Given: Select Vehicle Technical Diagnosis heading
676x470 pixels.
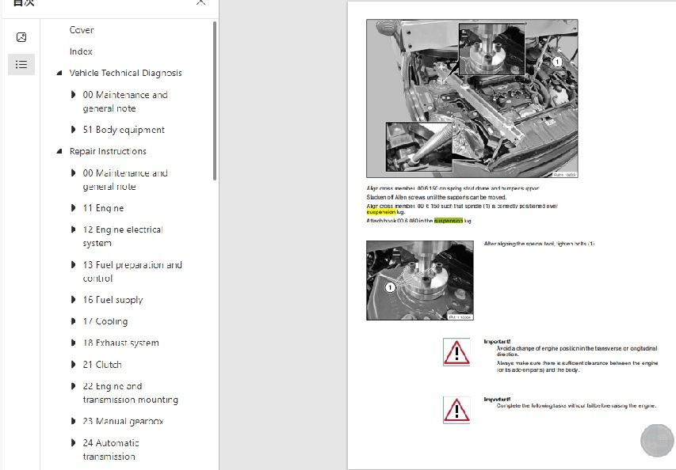Looking at the screenshot, I should coord(125,73).
